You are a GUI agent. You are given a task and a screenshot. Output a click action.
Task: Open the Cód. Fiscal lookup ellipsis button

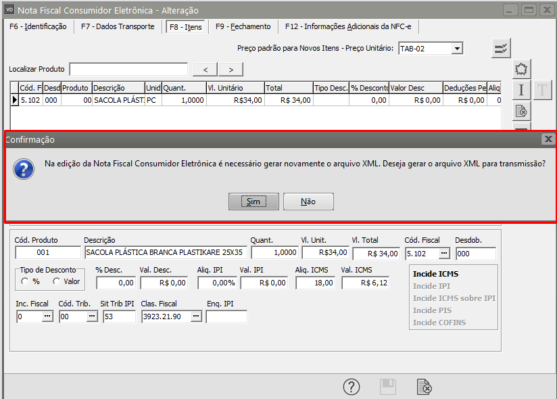(443, 253)
